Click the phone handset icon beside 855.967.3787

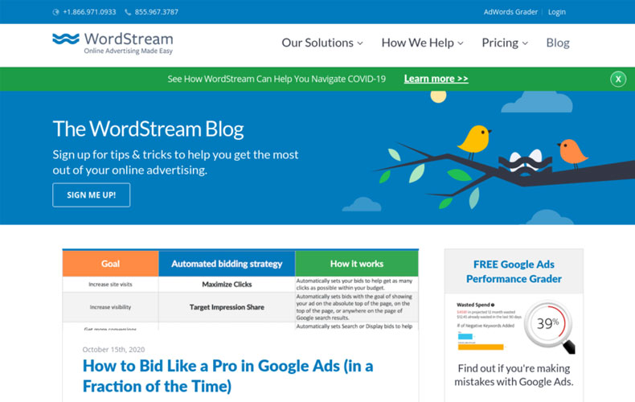[128, 12]
